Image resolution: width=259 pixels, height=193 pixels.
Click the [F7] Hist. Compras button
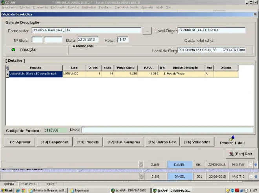coord(124,142)
